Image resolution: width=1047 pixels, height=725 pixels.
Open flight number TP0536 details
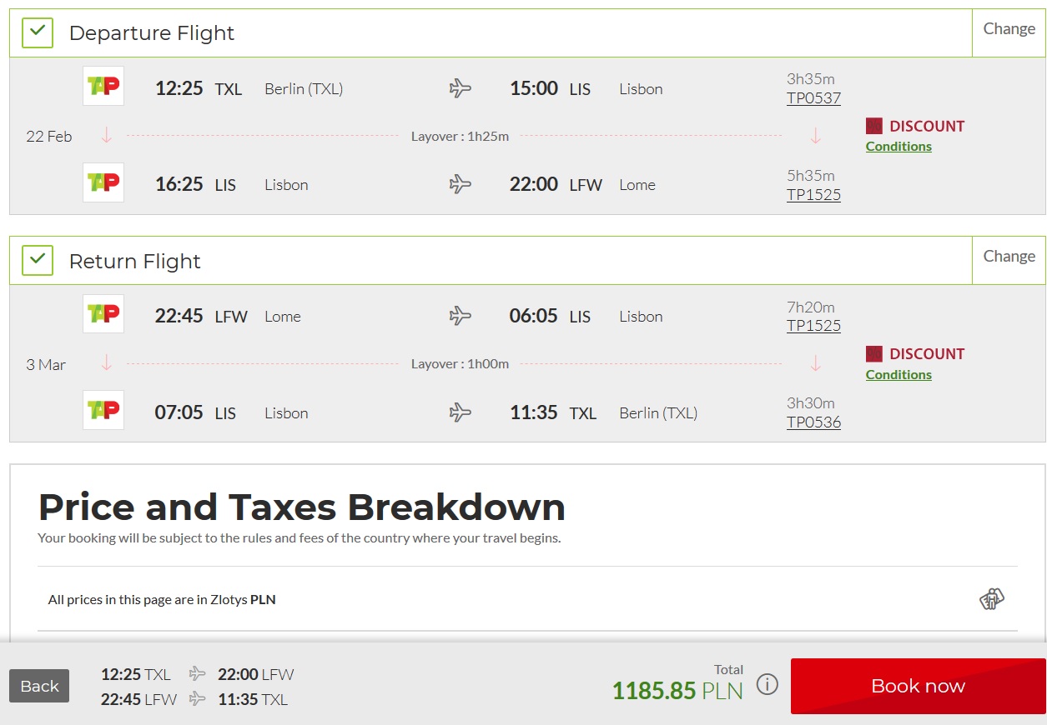point(813,422)
